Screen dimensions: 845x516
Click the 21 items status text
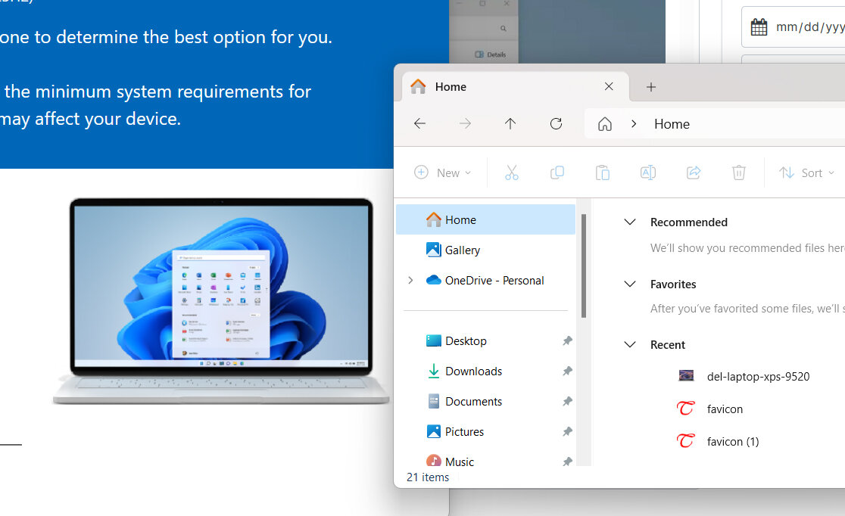coord(428,477)
